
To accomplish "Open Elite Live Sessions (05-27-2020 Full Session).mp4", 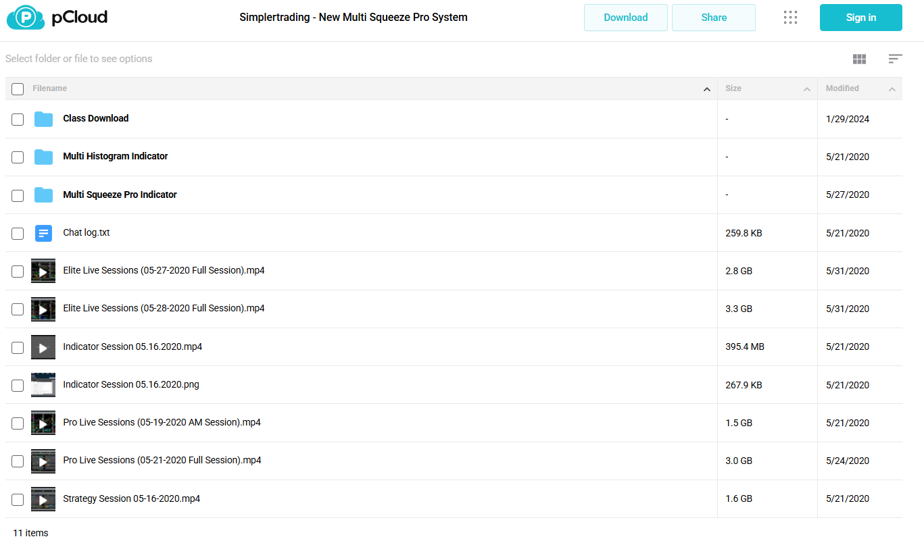I will point(164,270).
